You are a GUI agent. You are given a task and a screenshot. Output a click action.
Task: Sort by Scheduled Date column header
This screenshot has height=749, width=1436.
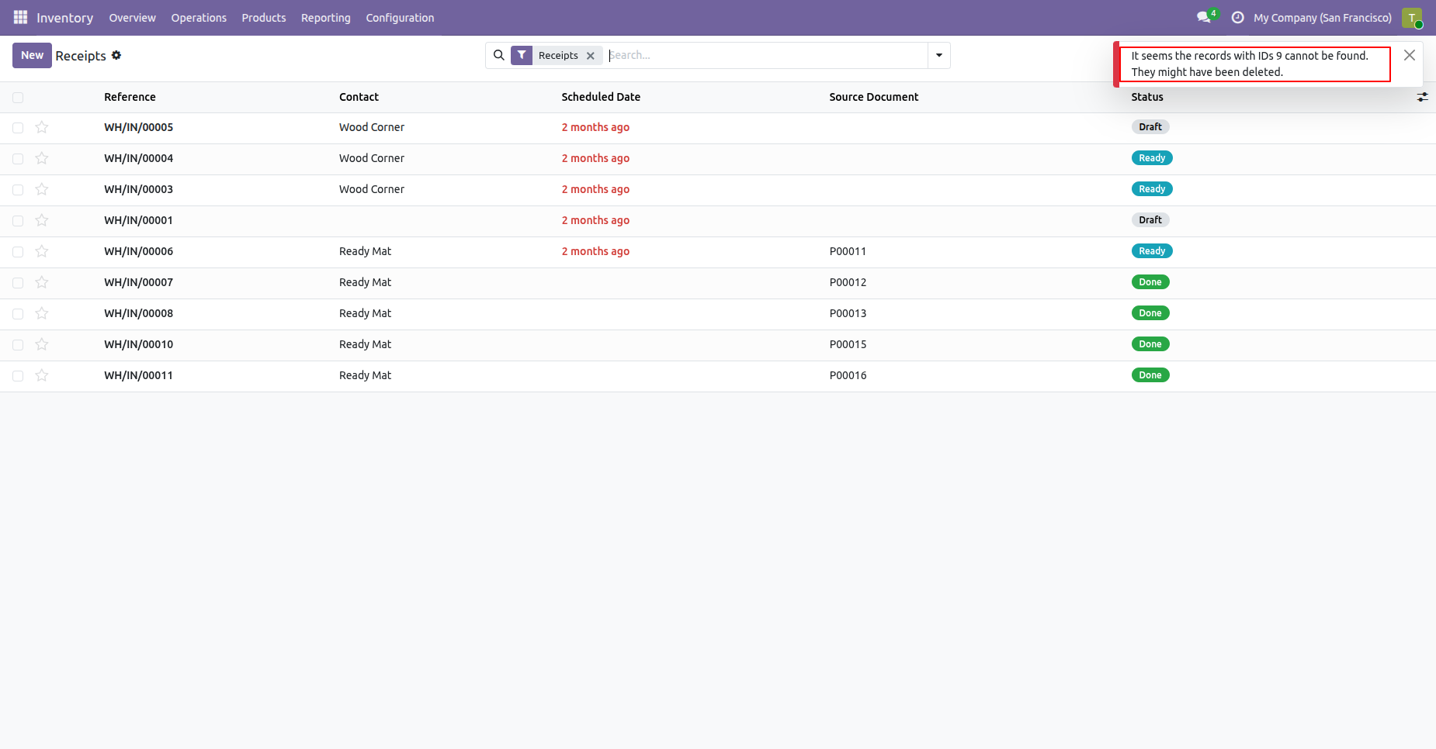[601, 97]
